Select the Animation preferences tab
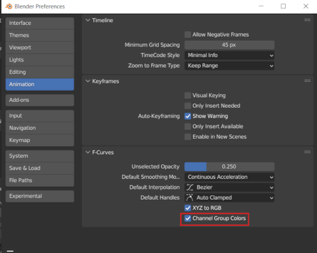 [40, 85]
